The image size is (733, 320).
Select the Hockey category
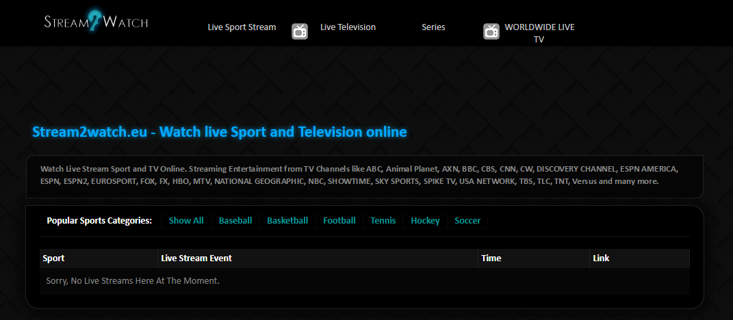[425, 221]
